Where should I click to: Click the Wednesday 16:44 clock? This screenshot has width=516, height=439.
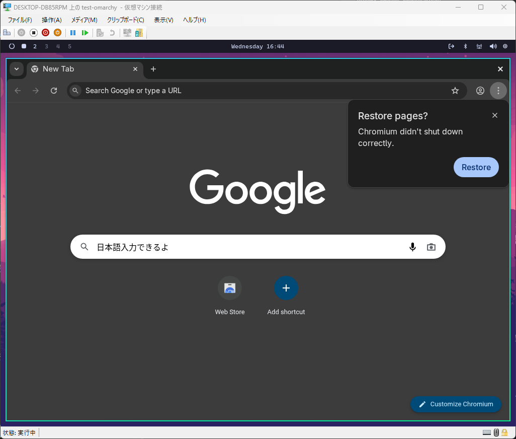(x=257, y=46)
